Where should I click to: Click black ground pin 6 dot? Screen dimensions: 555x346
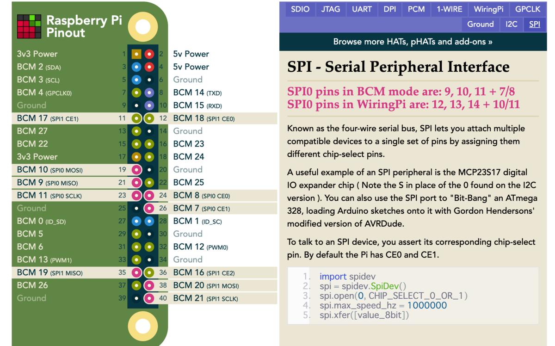coord(149,80)
